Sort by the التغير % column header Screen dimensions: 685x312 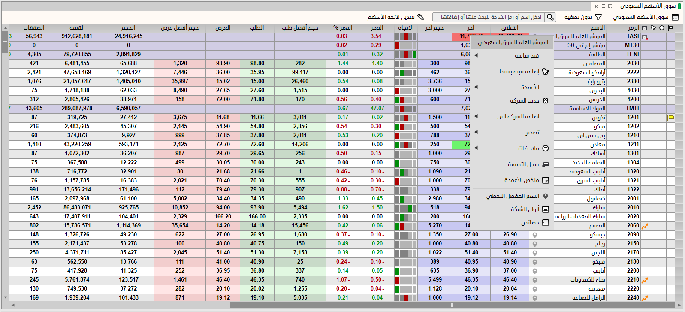pyautogui.click(x=343, y=28)
